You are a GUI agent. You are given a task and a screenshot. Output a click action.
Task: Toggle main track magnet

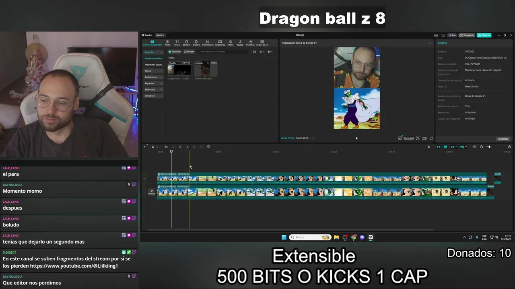click(x=438, y=147)
